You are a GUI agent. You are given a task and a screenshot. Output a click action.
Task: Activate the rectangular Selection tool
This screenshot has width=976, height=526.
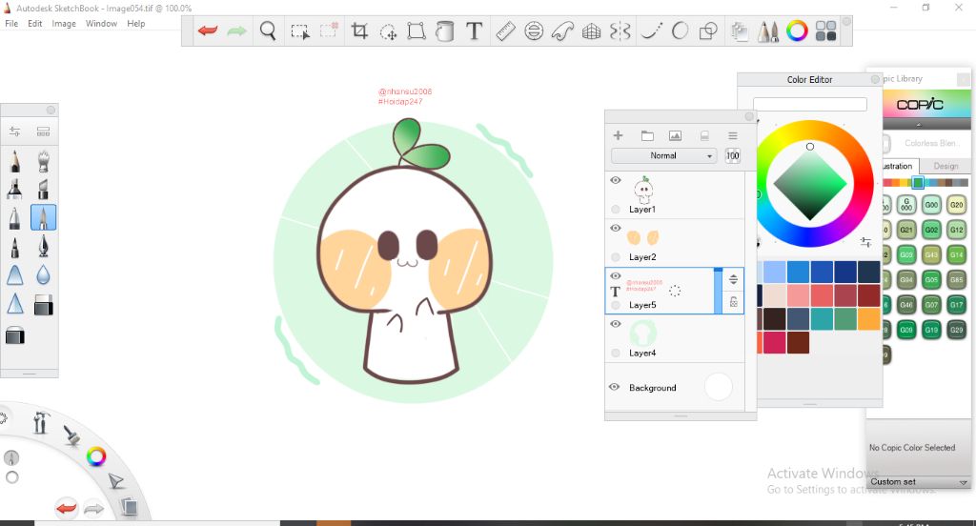click(x=299, y=31)
